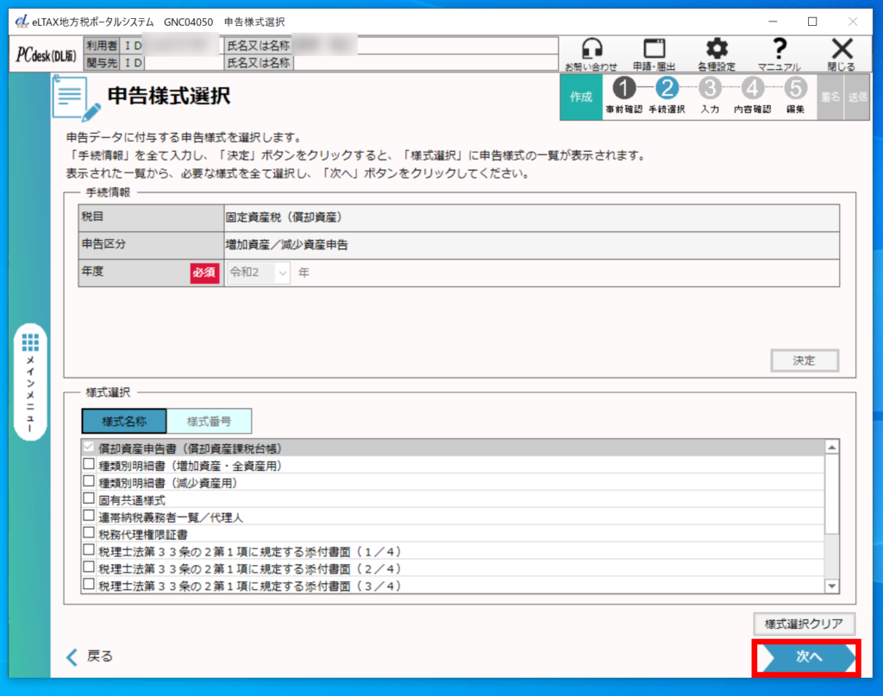
Task: Switch to the 様式番号 tab
Action: (208, 421)
